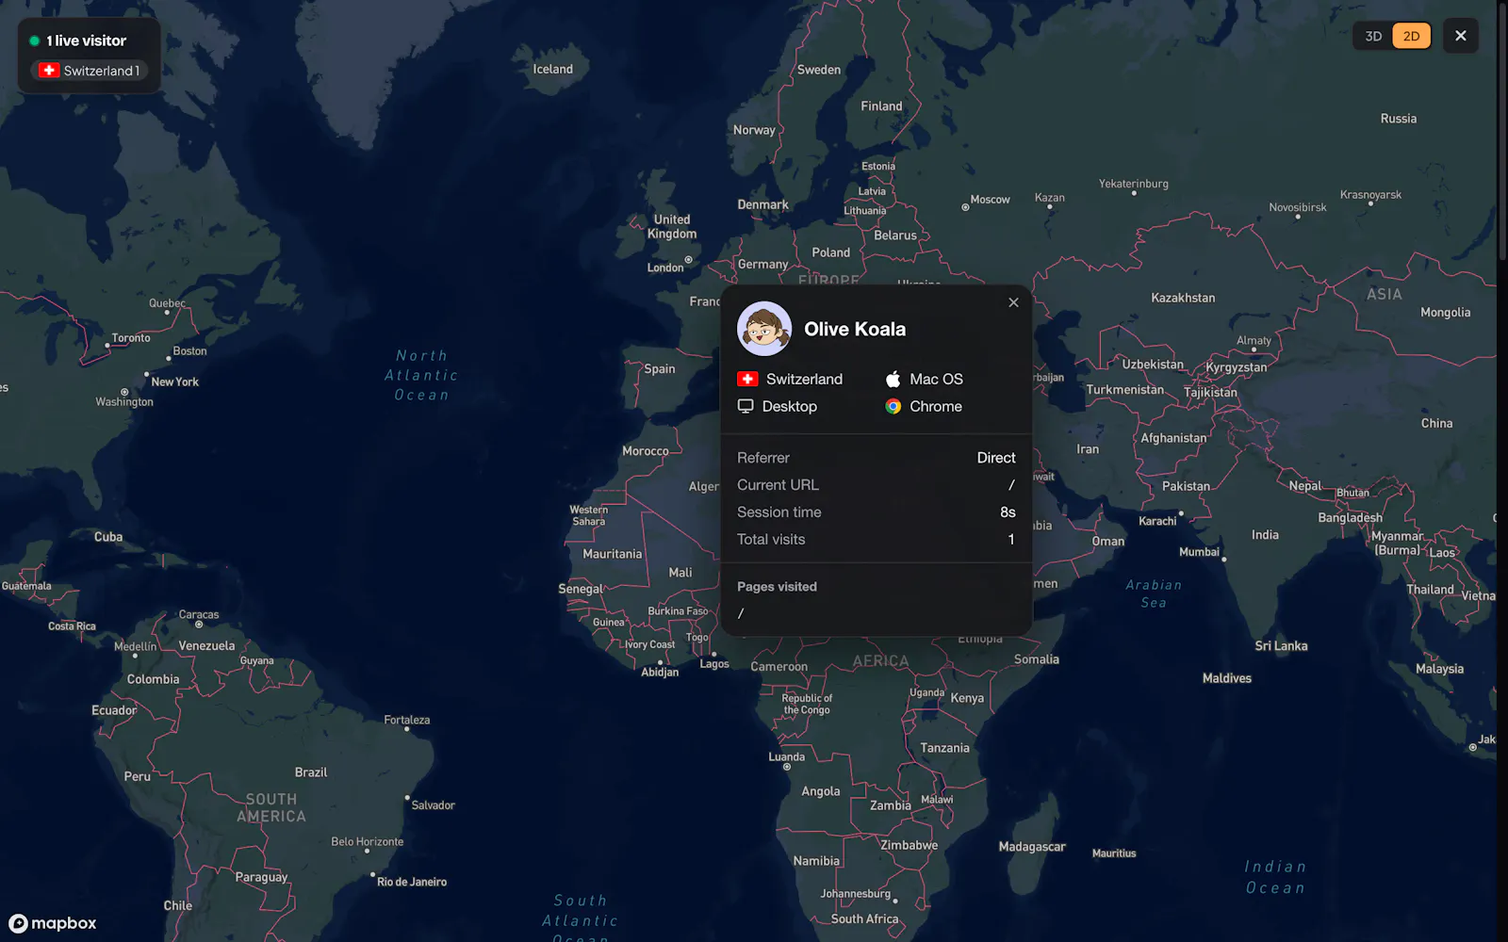Click the Desktop monitor icon
This screenshot has height=942, width=1508.
(x=746, y=406)
